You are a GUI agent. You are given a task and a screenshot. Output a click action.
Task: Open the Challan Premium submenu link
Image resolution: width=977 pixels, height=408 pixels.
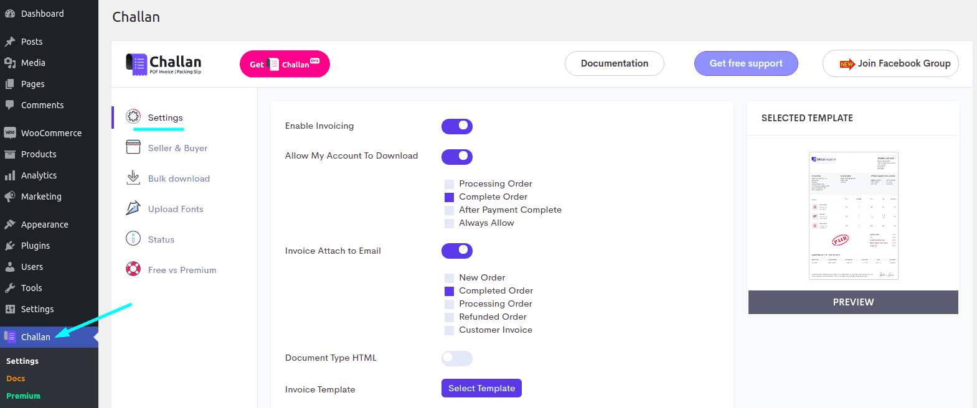(23, 396)
